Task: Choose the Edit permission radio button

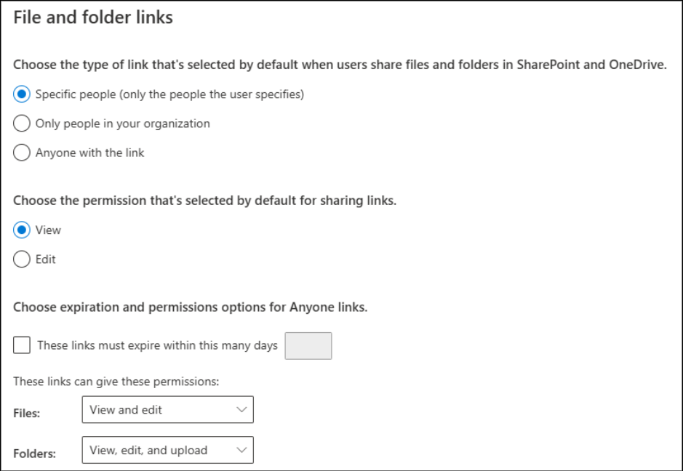Action: [22, 259]
